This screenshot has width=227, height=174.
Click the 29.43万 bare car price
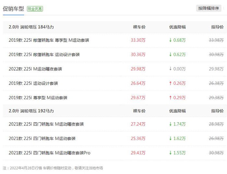[x=138, y=153]
